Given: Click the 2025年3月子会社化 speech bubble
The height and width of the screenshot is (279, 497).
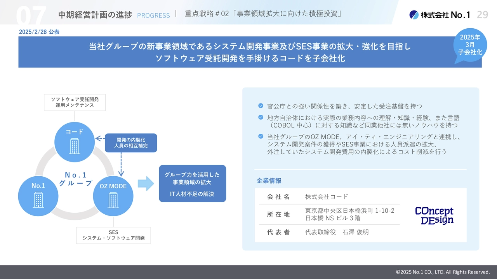Looking at the screenshot, I should coord(470,46).
